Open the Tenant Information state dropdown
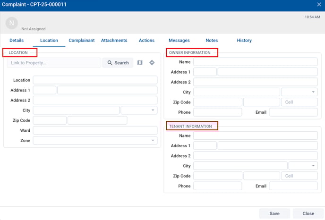Image resolution: width=325 pixels, height=220 pixels. click(x=303, y=166)
